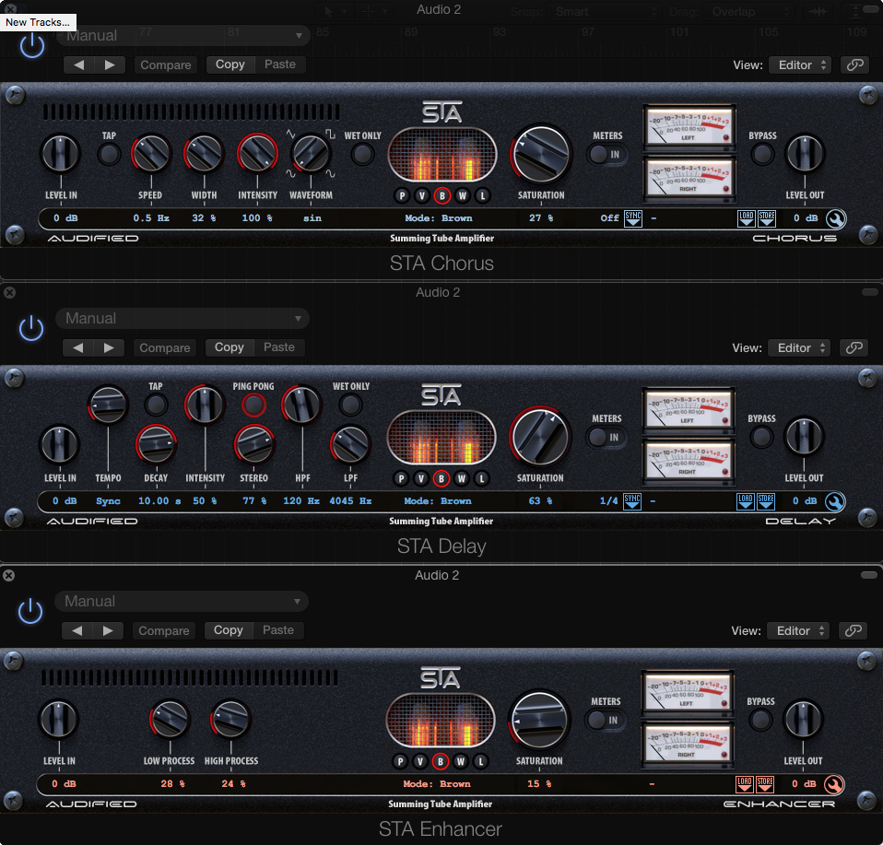
Task: Click LOAD preset icon on the Enhancer
Action: (745, 783)
